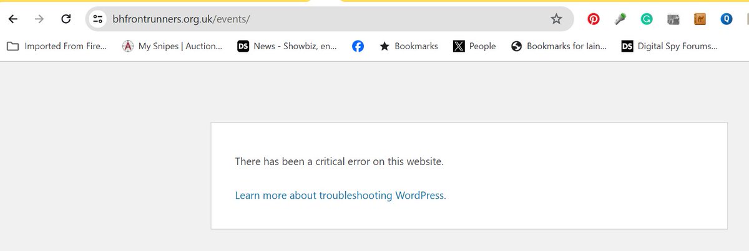
Task: Open the green flashlight extension
Action: [620, 19]
